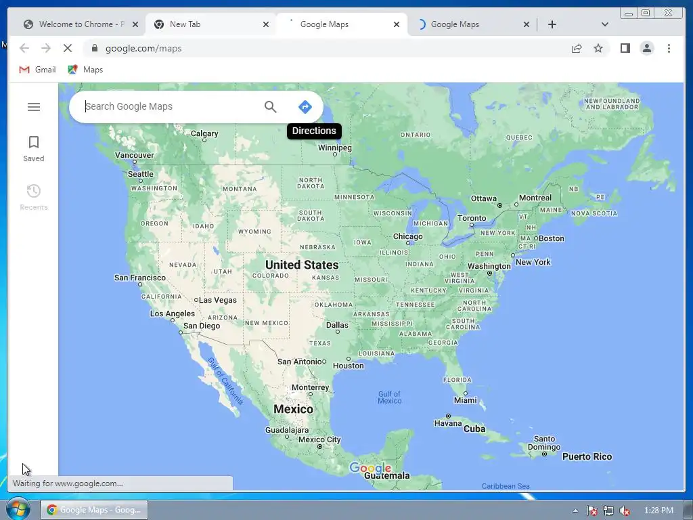Screen dimensions: 693x520
Task: Go back with the browser back arrow
Action: pos(24,48)
